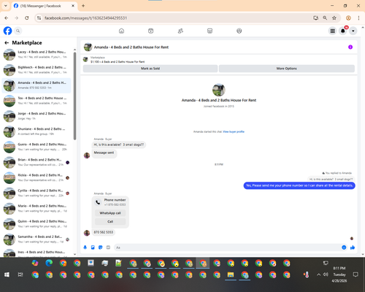Click the Facebook logo icon
This screenshot has height=292, width=365.
pyautogui.click(x=7, y=31)
